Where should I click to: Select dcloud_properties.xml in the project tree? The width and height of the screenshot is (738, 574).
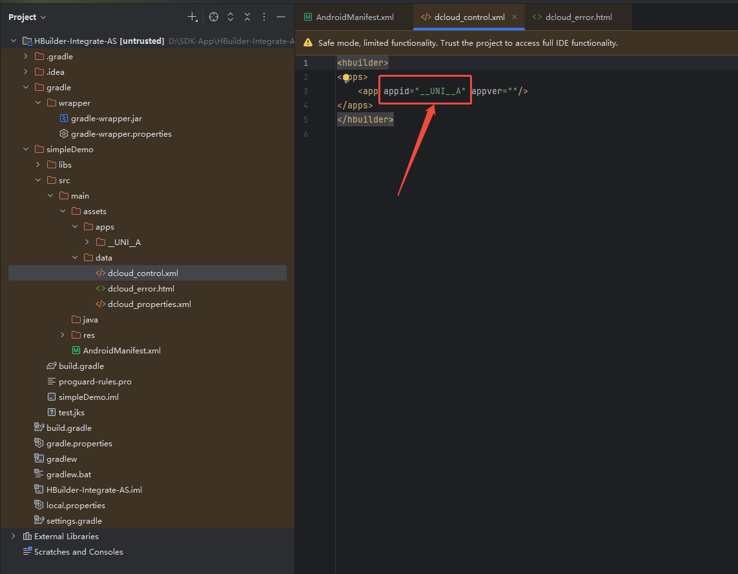[x=149, y=304]
